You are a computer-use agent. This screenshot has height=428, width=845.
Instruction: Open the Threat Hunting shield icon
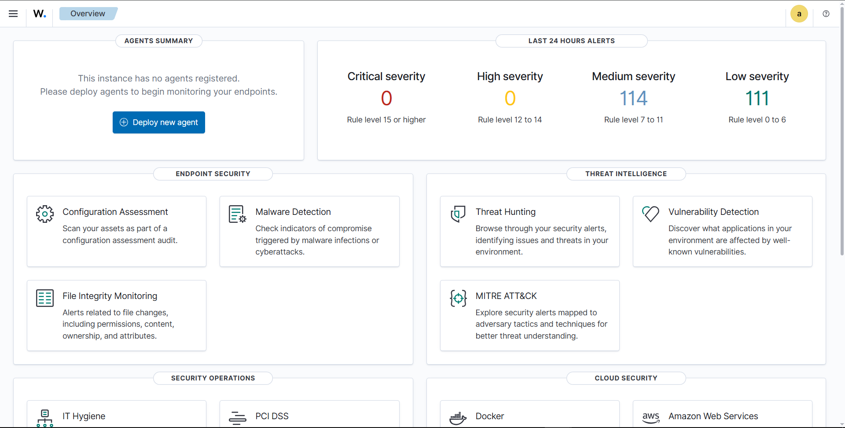[458, 214]
